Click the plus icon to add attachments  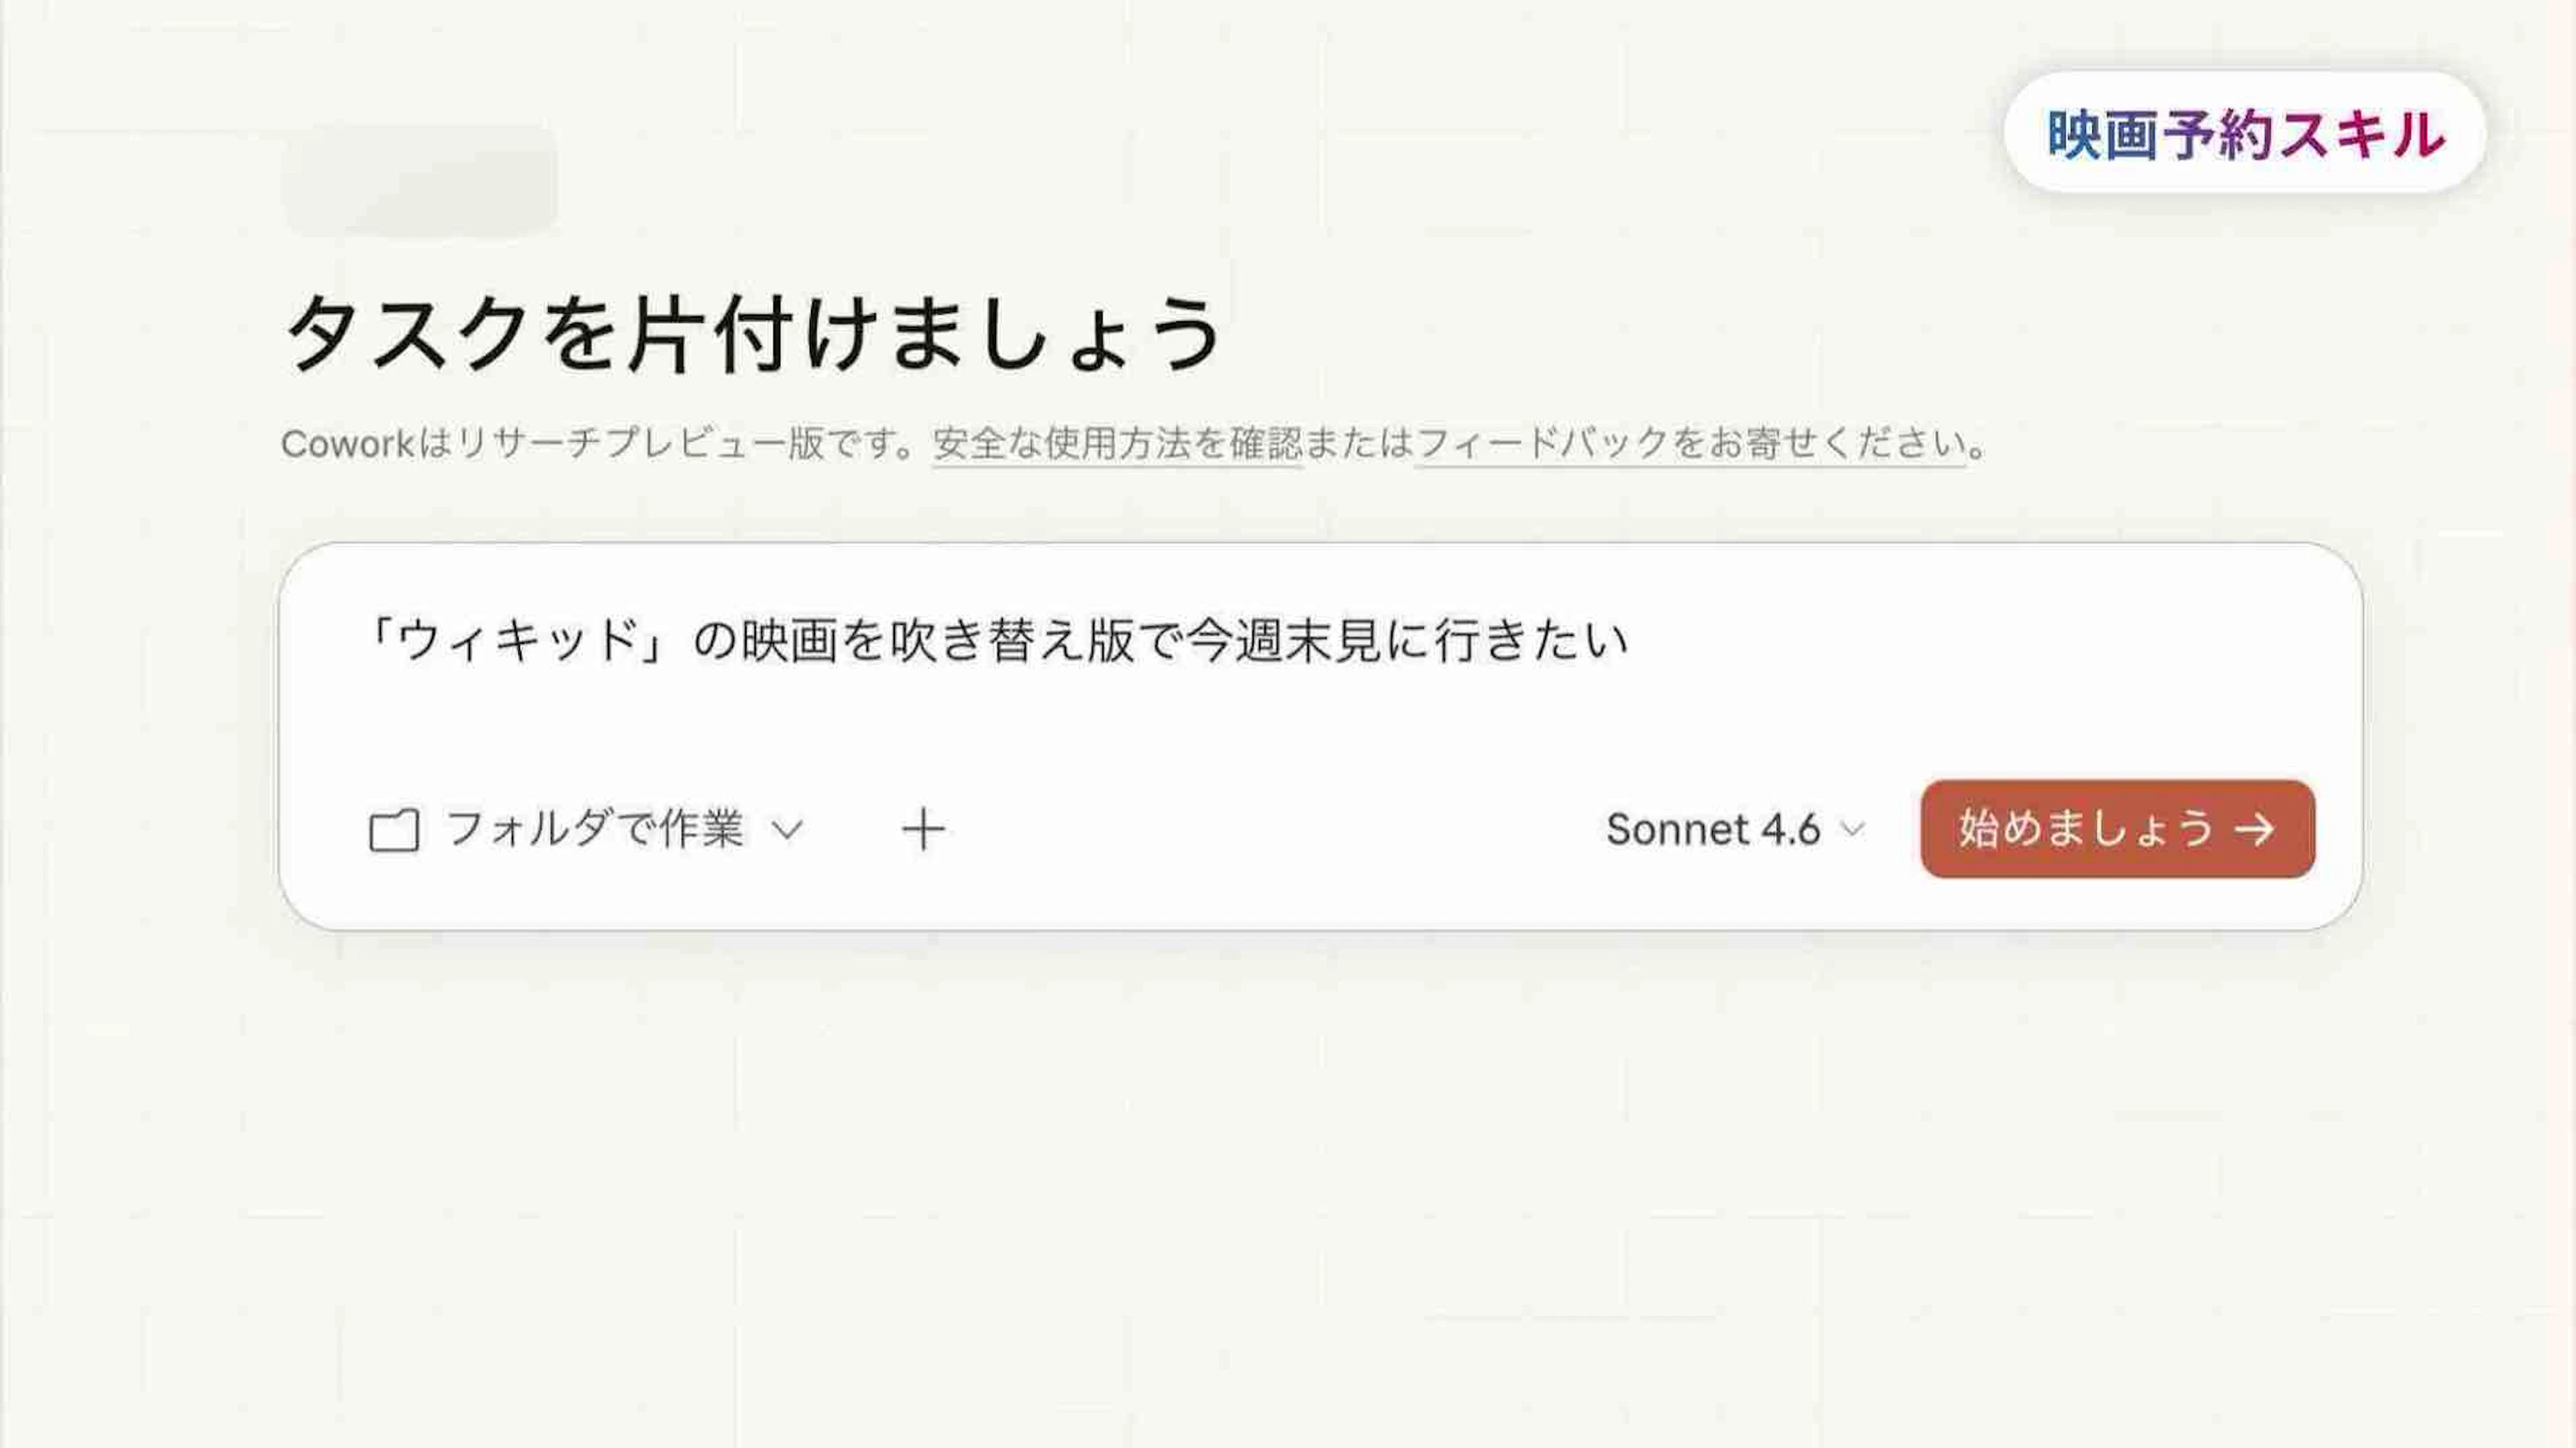[x=923, y=829]
